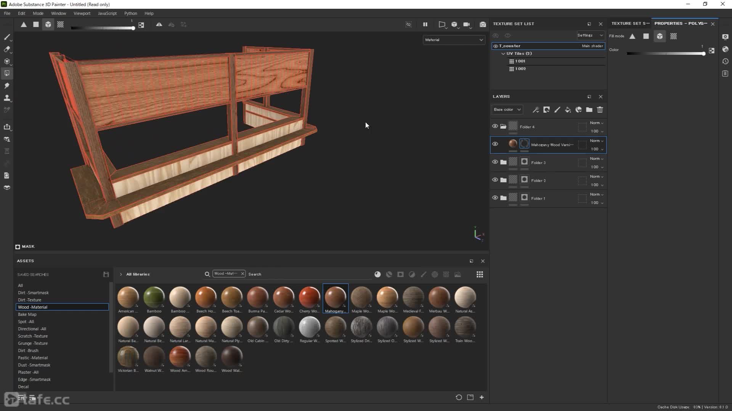Open Folder 2 blend mode dropdown

[x=597, y=177]
